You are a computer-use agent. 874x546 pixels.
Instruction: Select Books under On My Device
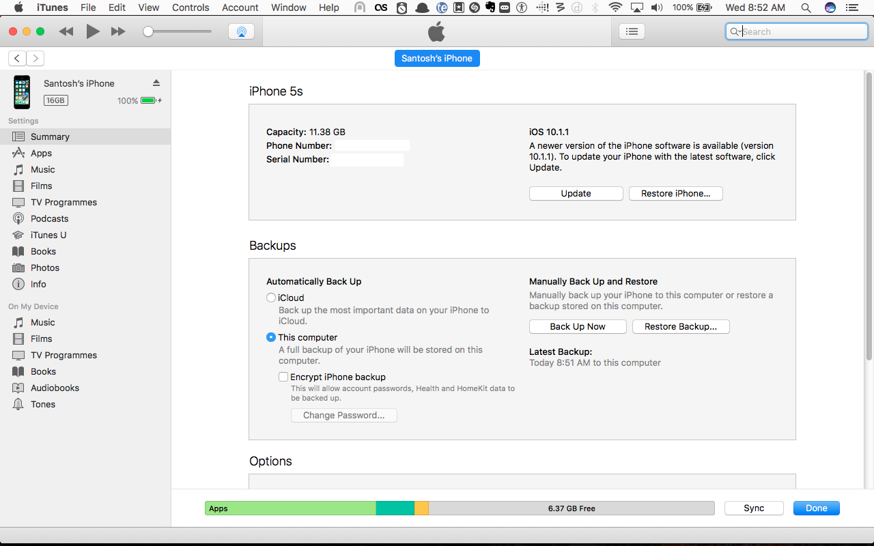[x=85, y=371]
